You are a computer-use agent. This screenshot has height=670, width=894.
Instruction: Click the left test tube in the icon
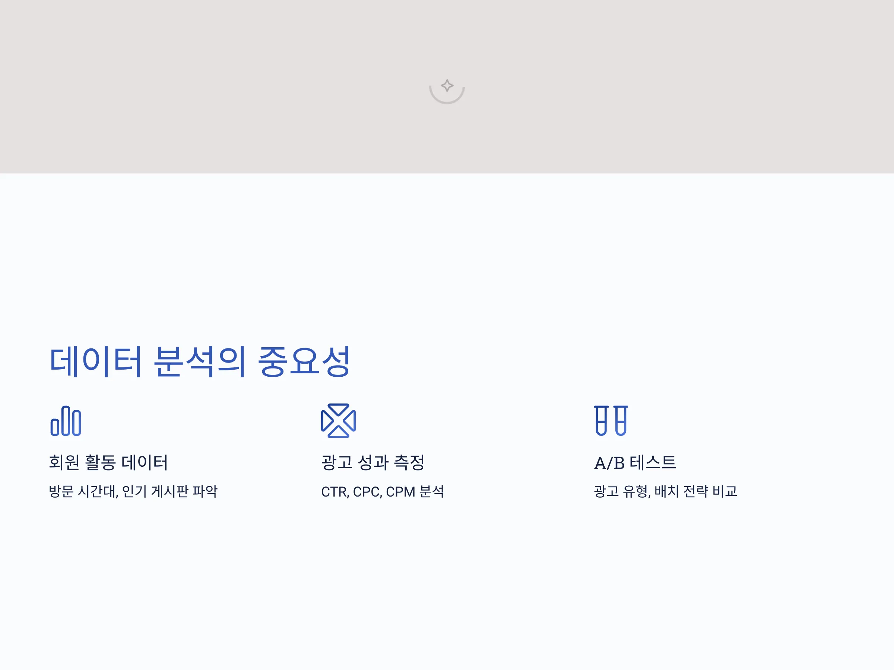coord(601,420)
